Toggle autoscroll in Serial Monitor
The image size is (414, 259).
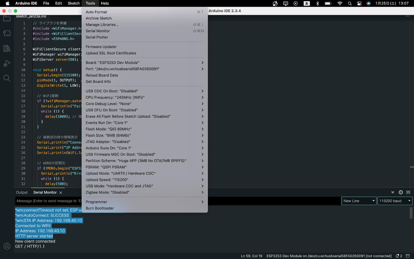click(393, 192)
